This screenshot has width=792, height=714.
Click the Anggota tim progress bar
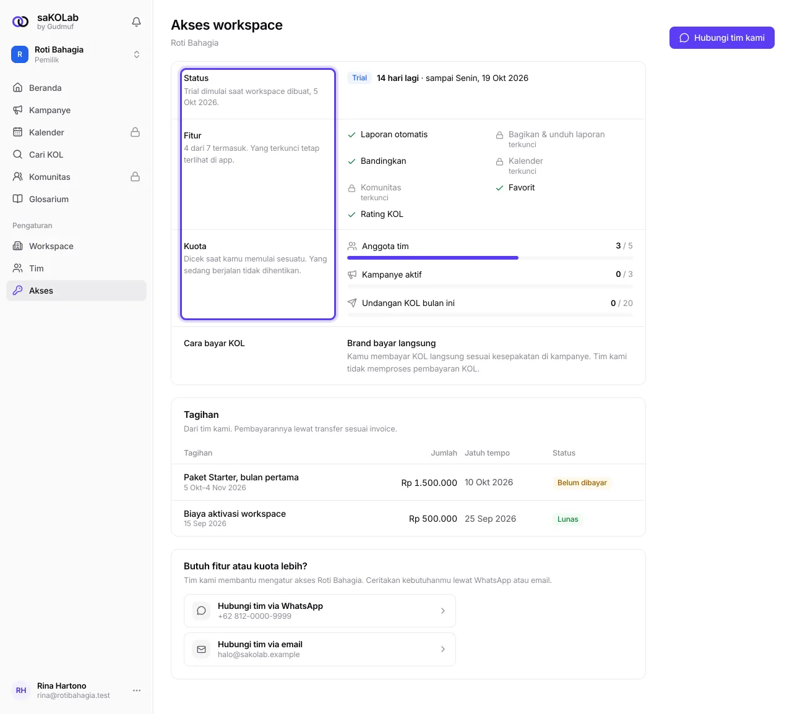(490, 258)
